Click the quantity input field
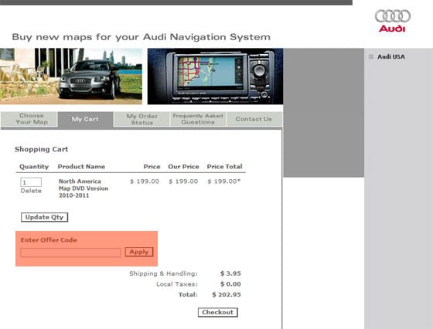This screenshot has width=433, height=329. tap(31, 182)
